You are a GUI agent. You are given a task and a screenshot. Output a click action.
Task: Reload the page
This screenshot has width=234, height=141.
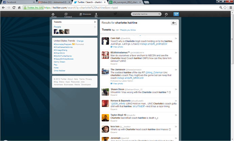tap(14, 7)
